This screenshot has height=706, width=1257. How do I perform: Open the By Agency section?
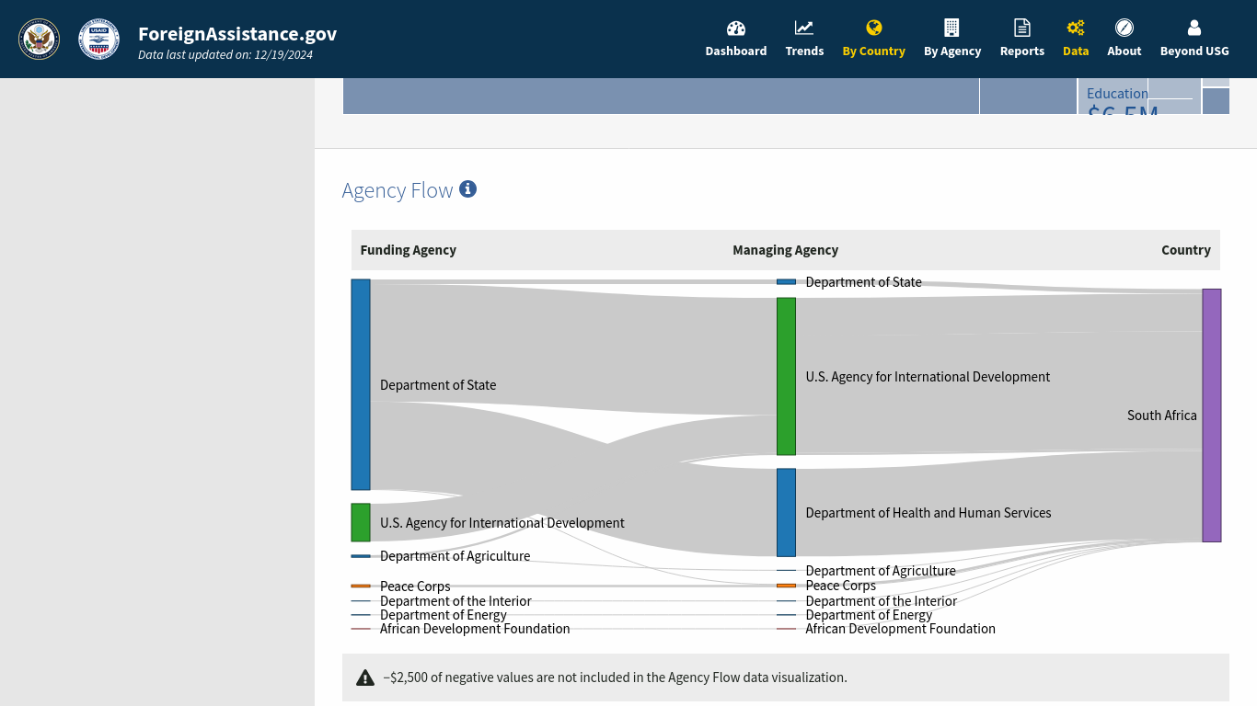(x=952, y=51)
